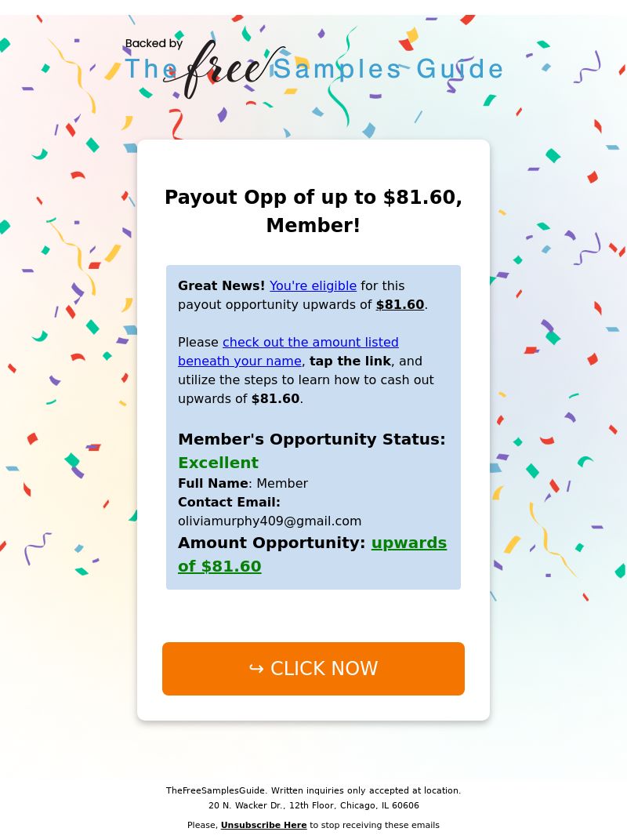Viewport: 627px width, 839px height.
Task: Click the Chicago address line in the footer
Action: coord(313,805)
